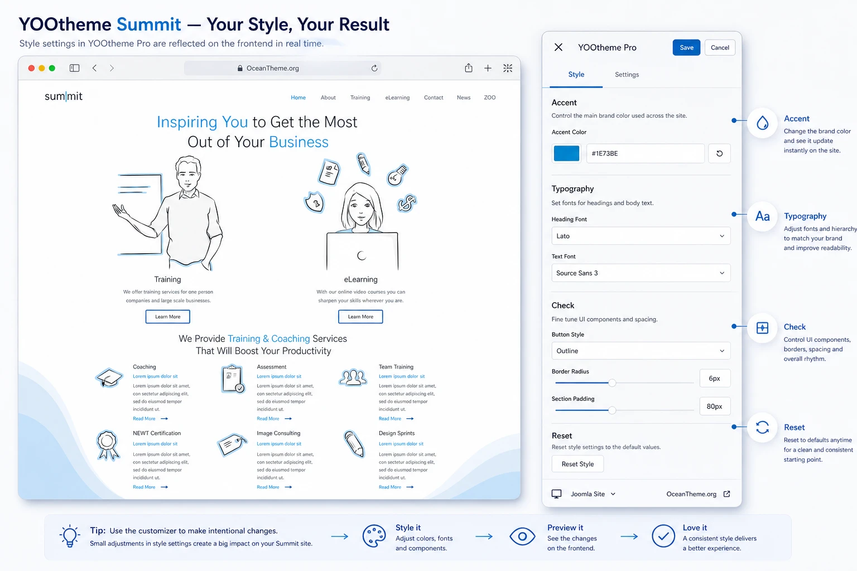Image resolution: width=857 pixels, height=571 pixels.
Task: Click the Love it checkmark icon
Action: coord(663,536)
